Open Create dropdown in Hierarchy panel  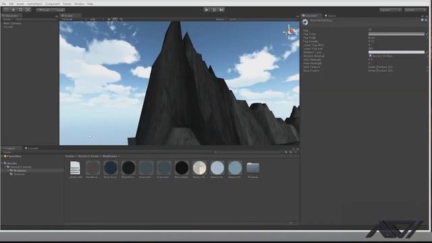pyautogui.click(x=7, y=20)
